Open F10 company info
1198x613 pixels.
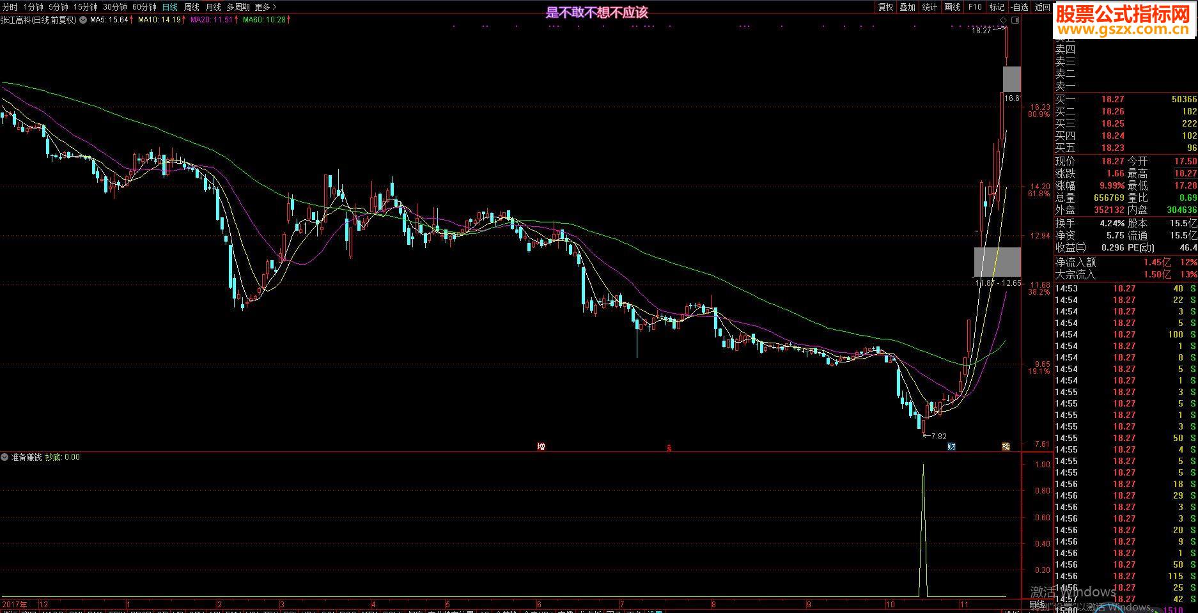point(975,7)
